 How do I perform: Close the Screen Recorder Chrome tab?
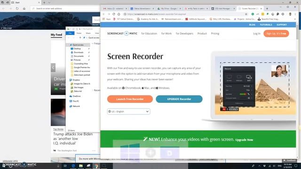coord(261,8)
